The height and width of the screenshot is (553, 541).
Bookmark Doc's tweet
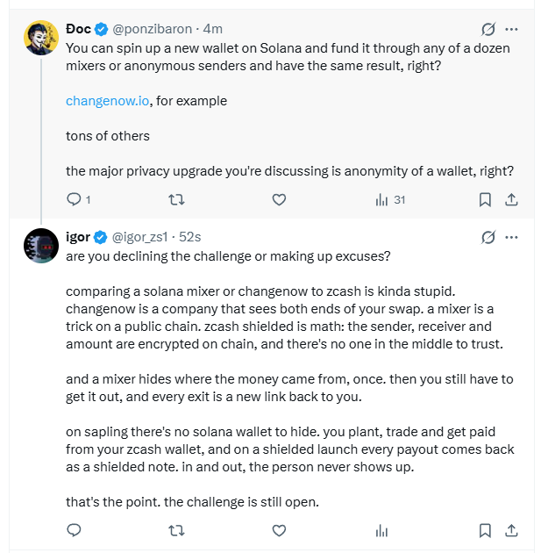coord(485,199)
